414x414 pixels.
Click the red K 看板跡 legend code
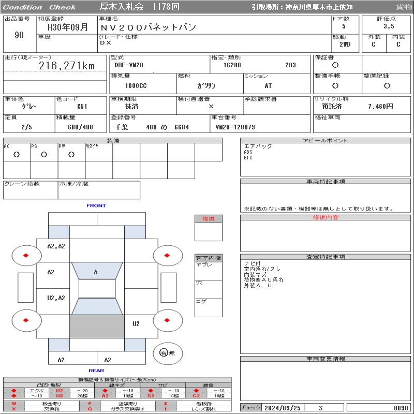(x=166, y=404)
